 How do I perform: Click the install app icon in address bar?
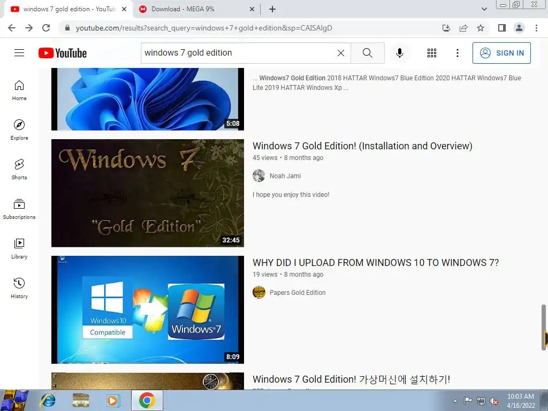tap(446, 28)
